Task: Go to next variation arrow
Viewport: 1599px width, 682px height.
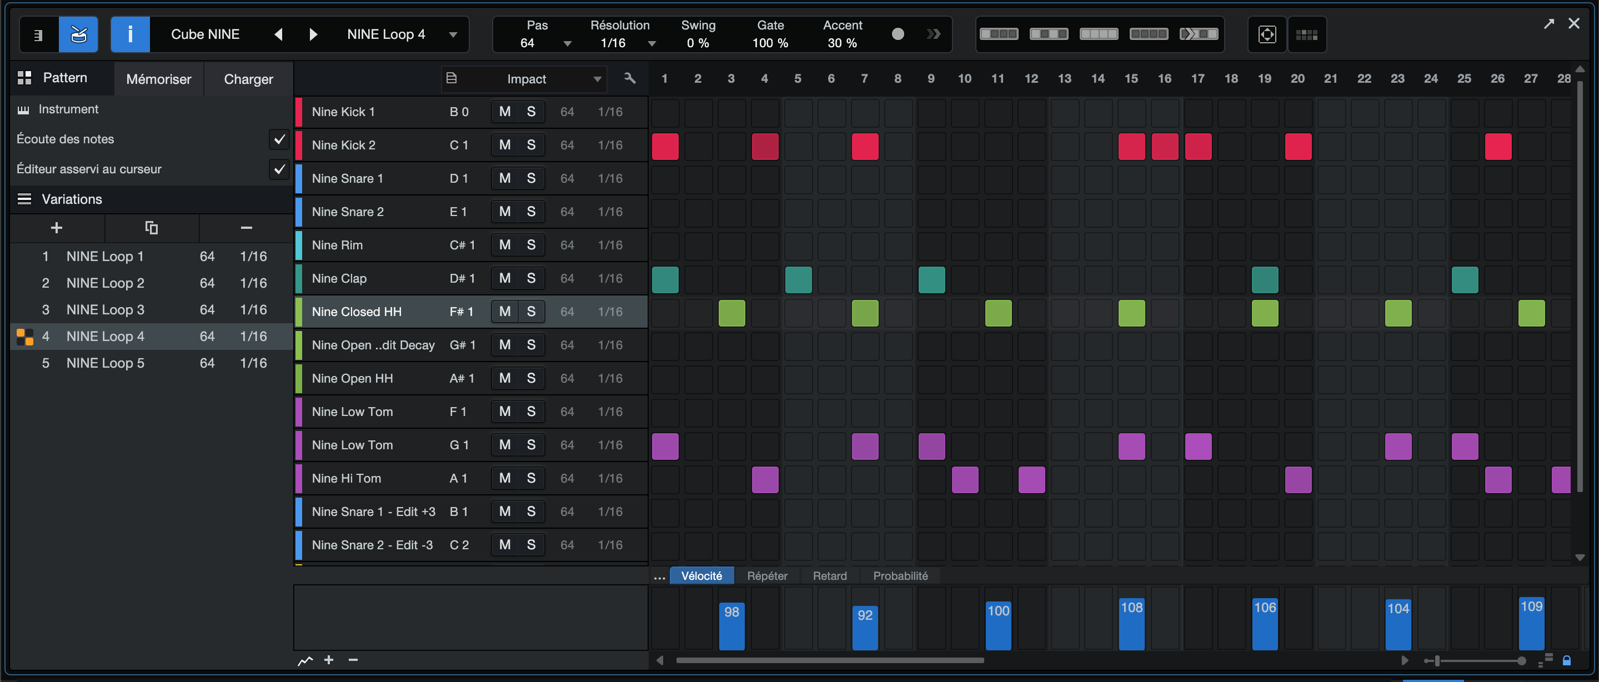Action: (313, 34)
